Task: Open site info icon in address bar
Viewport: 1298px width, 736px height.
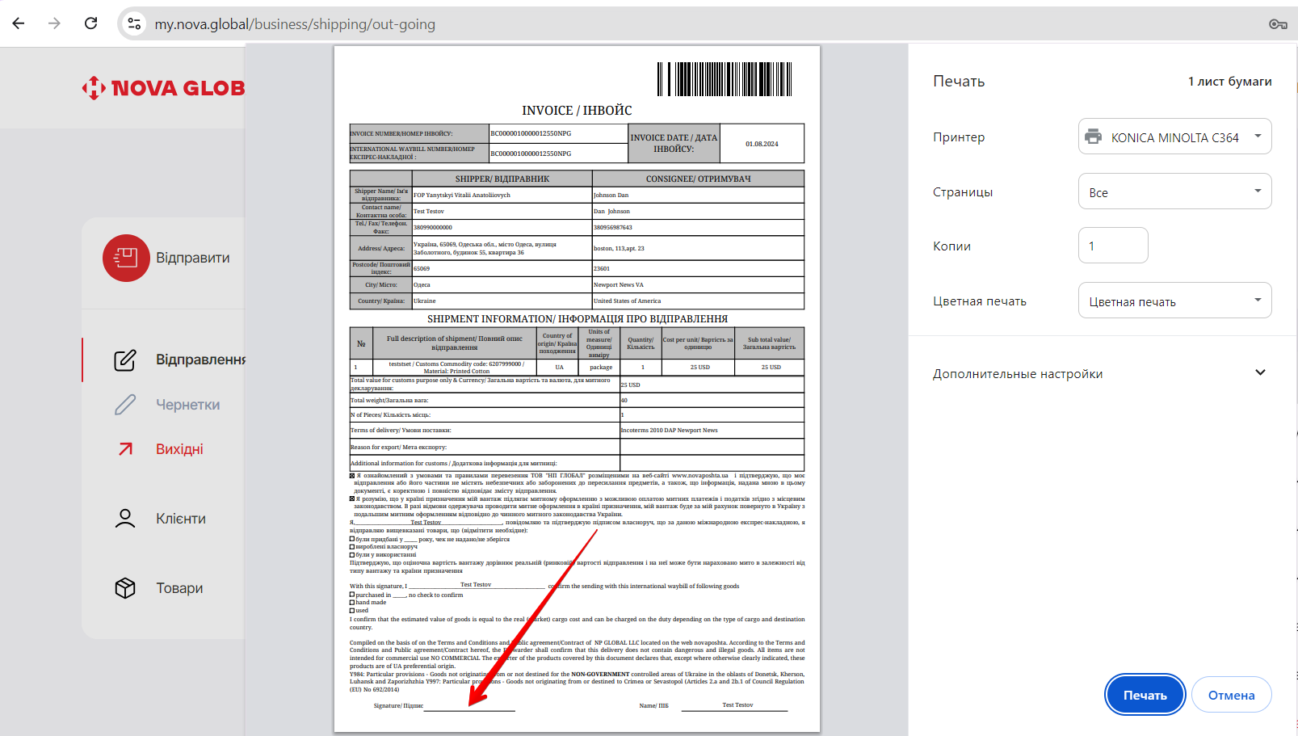Action: (x=135, y=24)
